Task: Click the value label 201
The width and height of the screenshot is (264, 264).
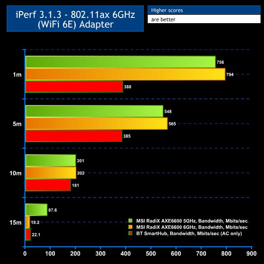Action: (80, 161)
